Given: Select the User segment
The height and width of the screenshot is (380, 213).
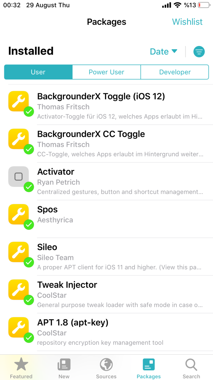Looking at the screenshot, I should 38,72.
